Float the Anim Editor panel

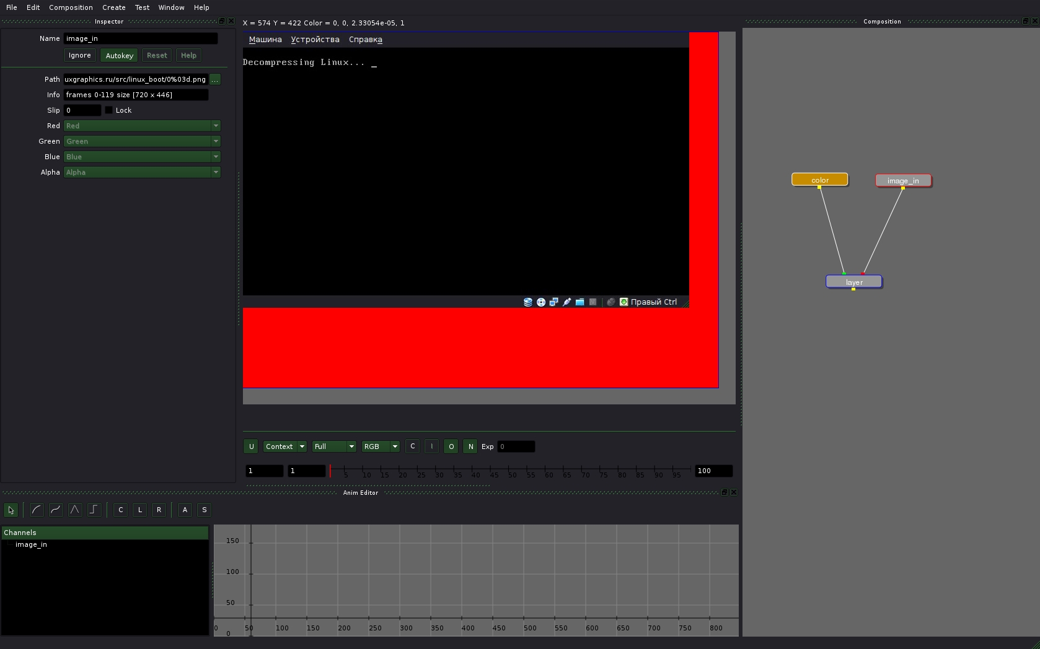[x=725, y=492]
